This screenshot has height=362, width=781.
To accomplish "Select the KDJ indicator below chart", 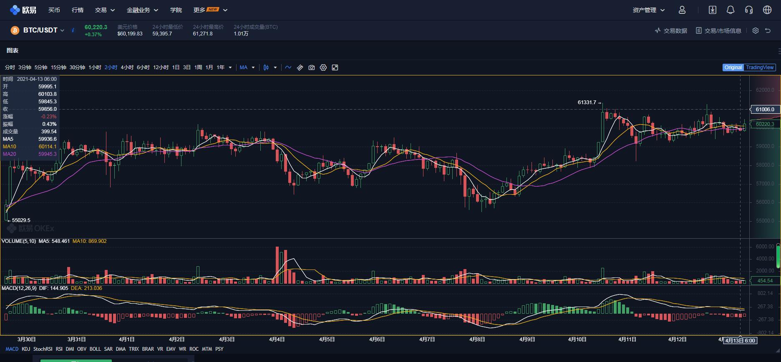I will click(26, 349).
